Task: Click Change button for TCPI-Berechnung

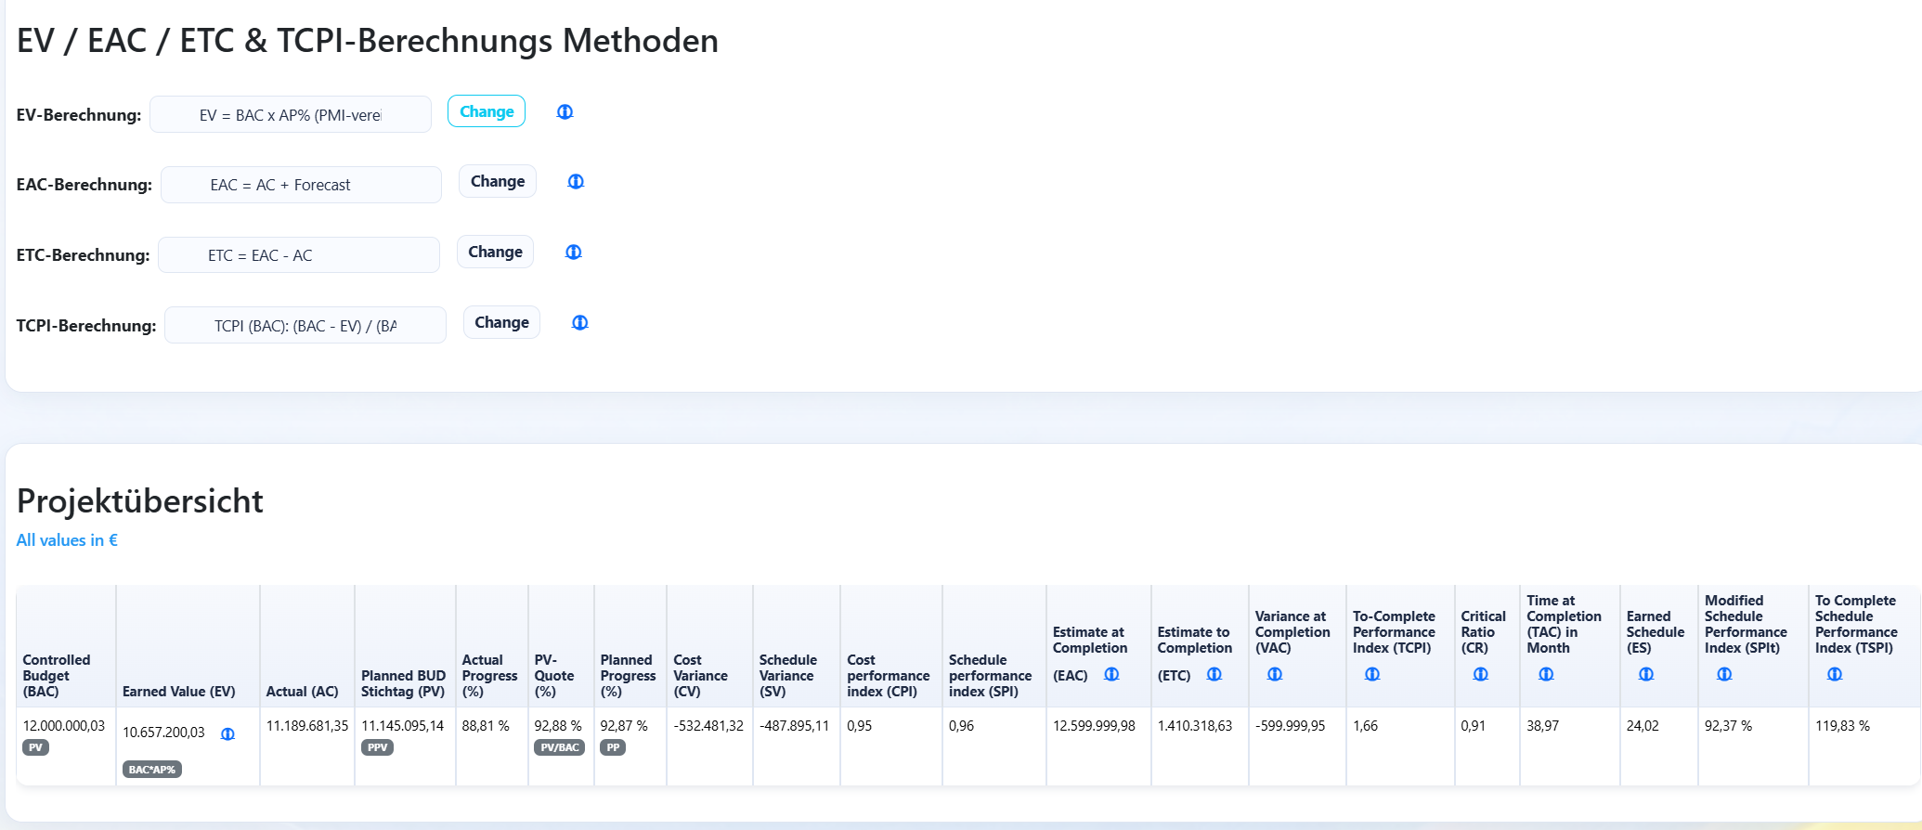Action: [x=501, y=322]
